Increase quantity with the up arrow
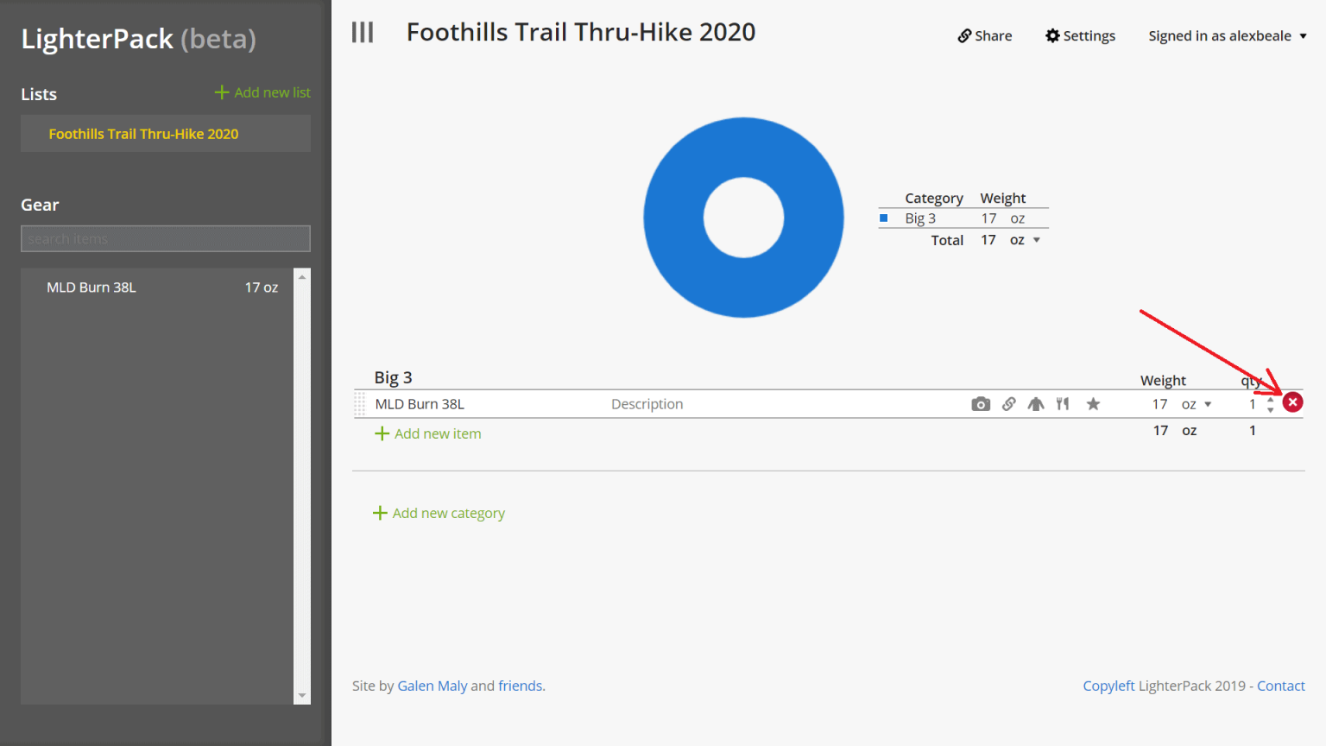The image size is (1326, 746). click(1270, 399)
